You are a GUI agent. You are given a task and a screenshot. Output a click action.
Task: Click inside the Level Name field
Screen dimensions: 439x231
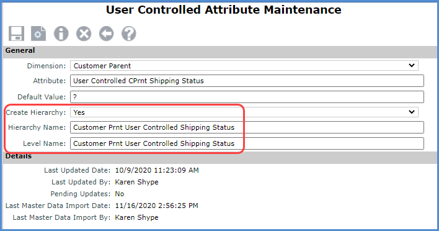247,143
